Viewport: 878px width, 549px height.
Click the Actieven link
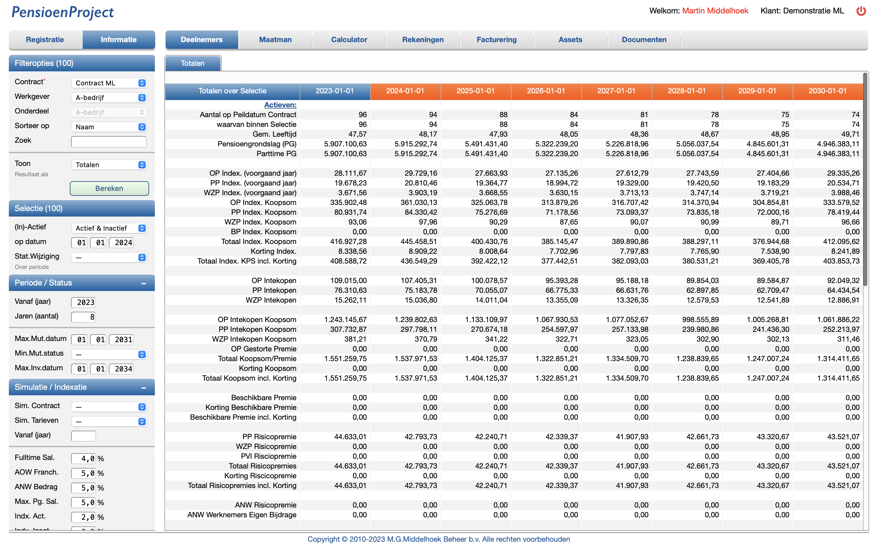(x=280, y=105)
